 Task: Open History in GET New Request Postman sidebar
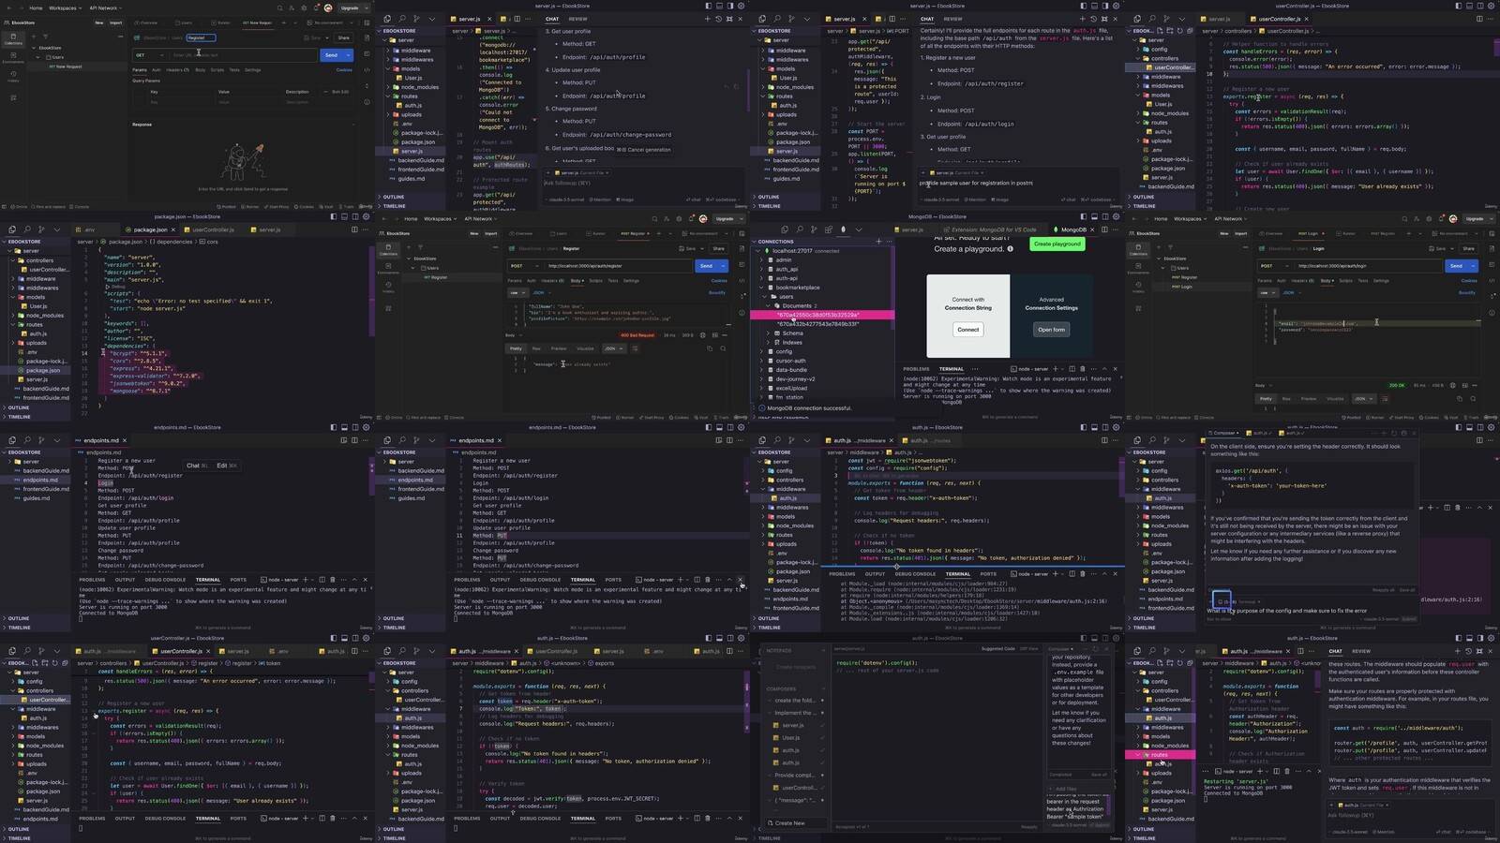13,76
